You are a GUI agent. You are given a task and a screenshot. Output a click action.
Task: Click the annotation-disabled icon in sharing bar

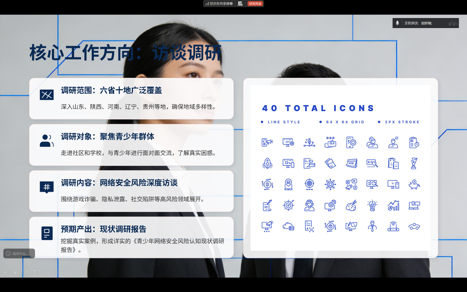point(240,4)
